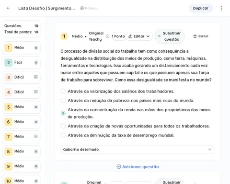The height and width of the screenshot is (184, 230).
Task: Click multiple-choice icon on question 2 Fácil row
Action: coord(36,62)
